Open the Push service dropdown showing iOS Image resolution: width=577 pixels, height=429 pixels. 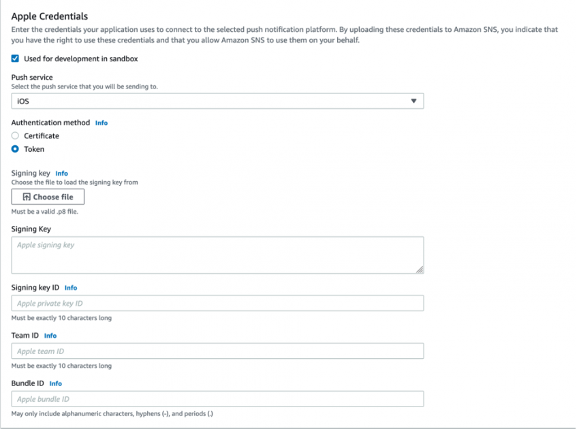click(x=217, y=100)
